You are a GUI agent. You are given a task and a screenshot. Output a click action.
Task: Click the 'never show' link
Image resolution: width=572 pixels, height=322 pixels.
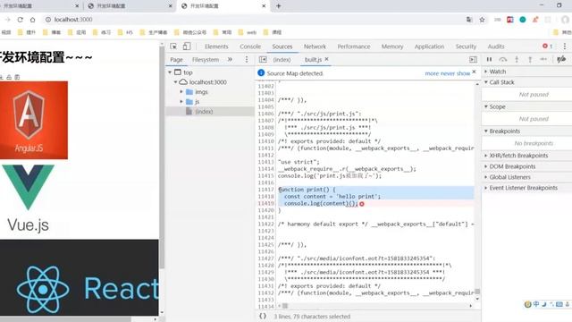(x=455, y=73)
